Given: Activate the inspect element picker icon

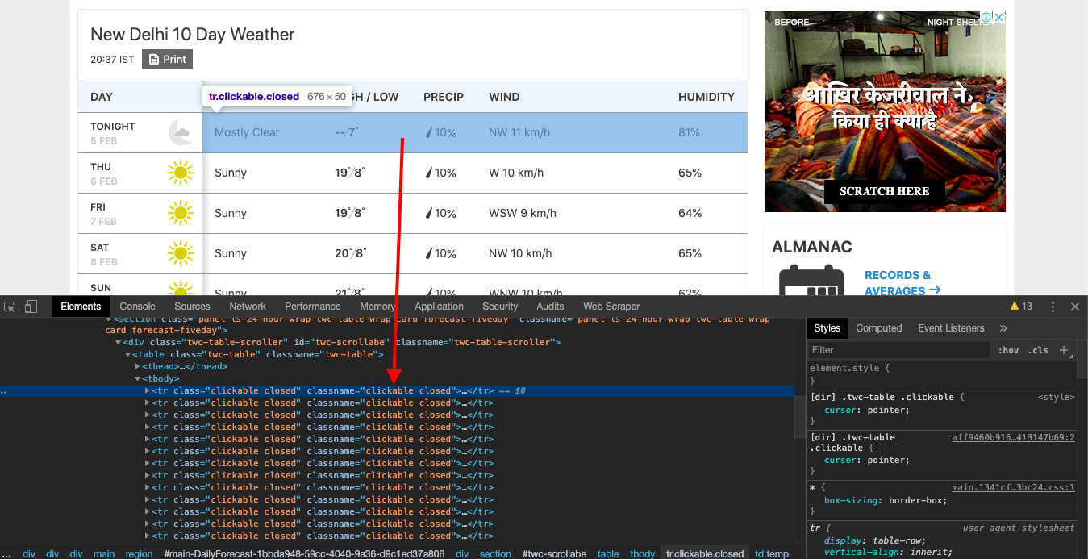Looking at the screenshot, I should point(10,307).
